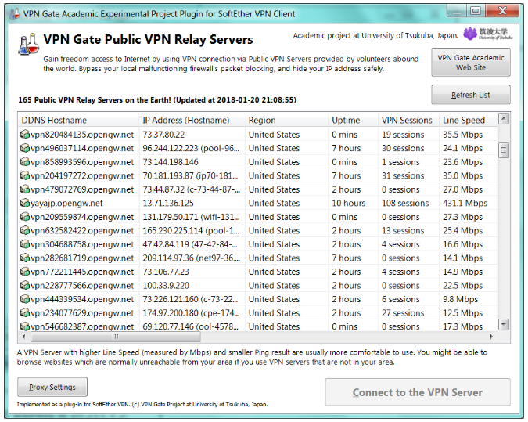Click server icon beside yayajp.opengw.net
528x422 pixels.
25,203
